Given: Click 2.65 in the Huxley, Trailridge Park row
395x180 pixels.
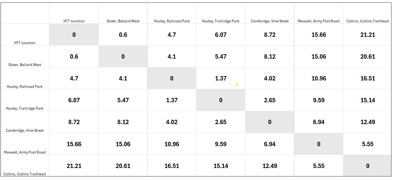Looking at the screenshot, I should pos(270,100).
